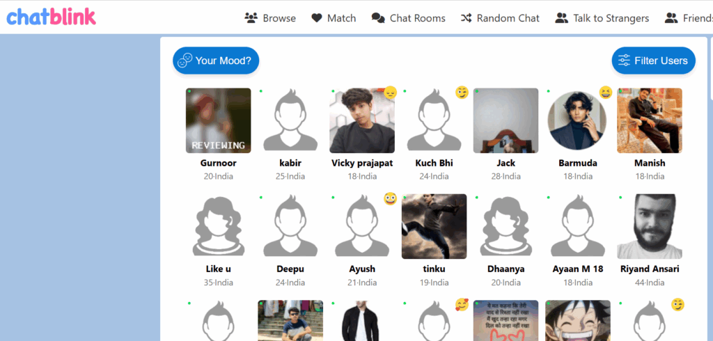Screen dimensions: 713x341
Task: Select the Like u female avatar
Action: click(219, 226)
